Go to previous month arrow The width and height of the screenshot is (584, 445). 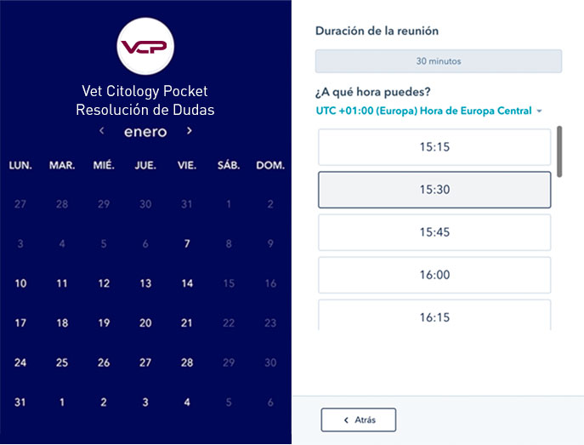(x=102, y=131)
